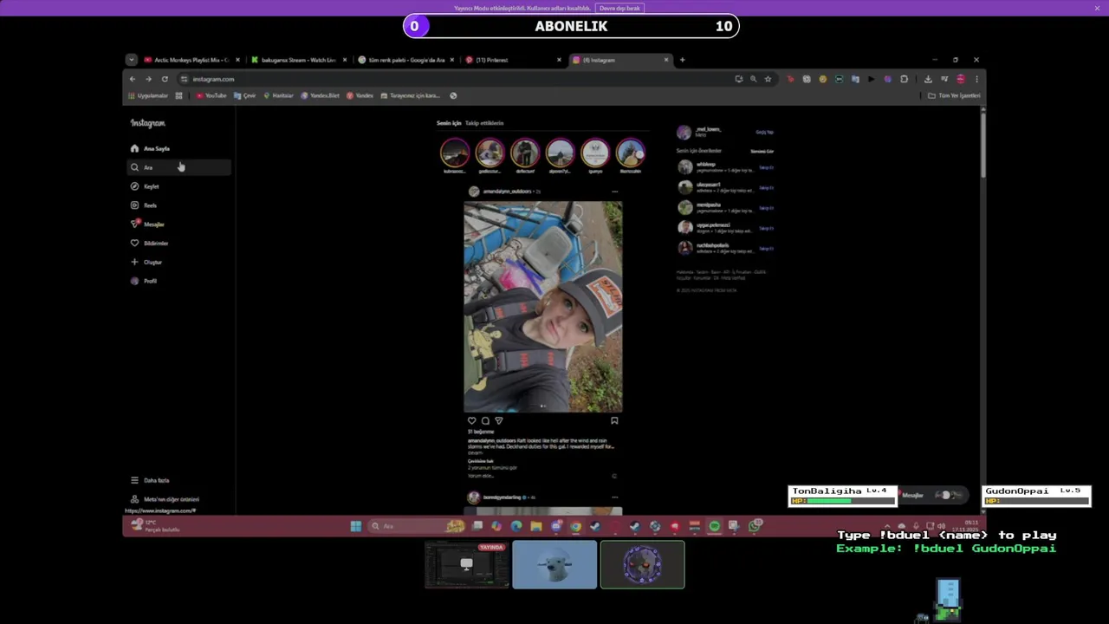Open the Ara search item in the sidebar
This screenshot has height=624, width=1109.
click(179, 167)
